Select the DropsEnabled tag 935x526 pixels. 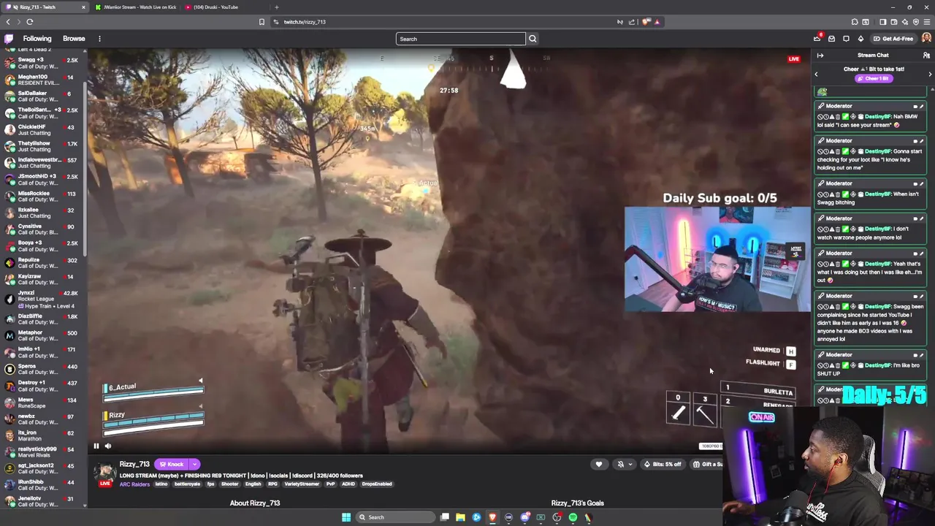click(x=377, y=484)
